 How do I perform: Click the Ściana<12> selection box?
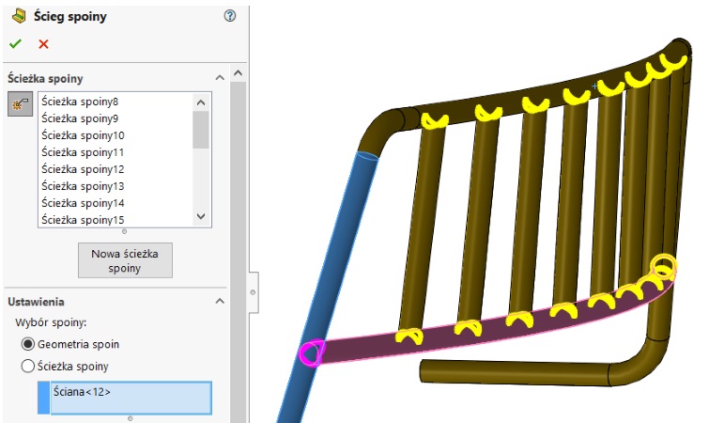click(131, 398)
